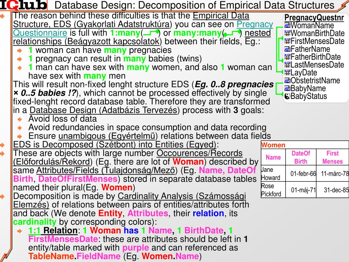The width and height of the screenshot is (349, 262).
Task: Click the Women.Name example text
Action: coord(170,256)
